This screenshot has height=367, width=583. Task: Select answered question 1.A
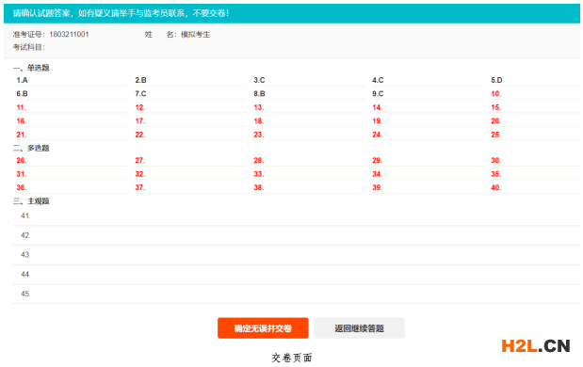[x=22, y=80]
